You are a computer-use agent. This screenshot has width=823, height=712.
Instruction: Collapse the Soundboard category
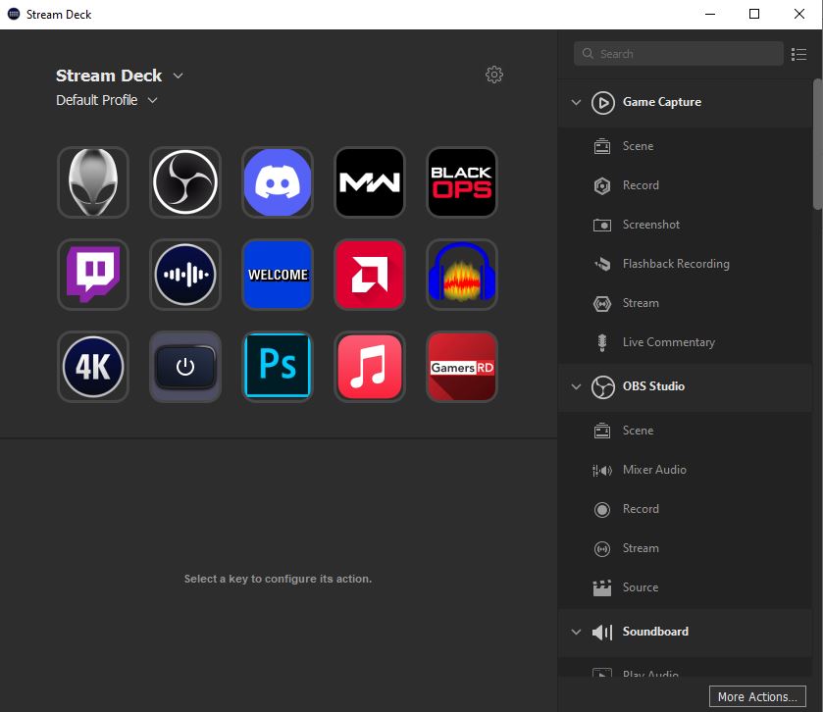576,632
